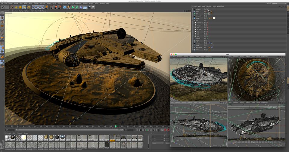
Task: Select the Move tool
Action: pos(16,7)
